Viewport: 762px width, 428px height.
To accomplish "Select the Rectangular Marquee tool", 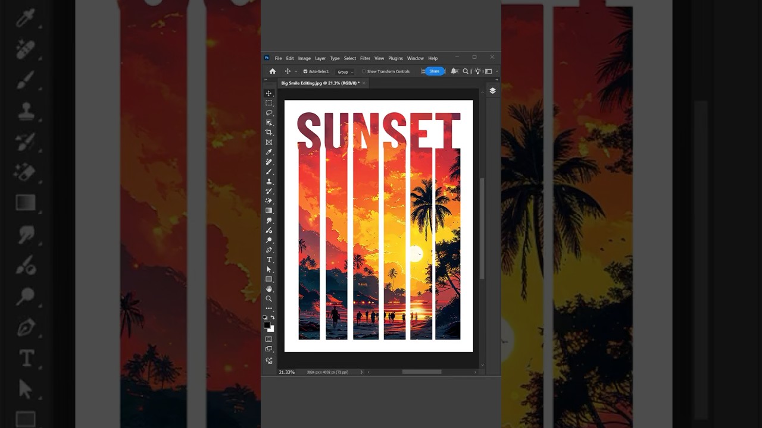I will pos(268,103).
